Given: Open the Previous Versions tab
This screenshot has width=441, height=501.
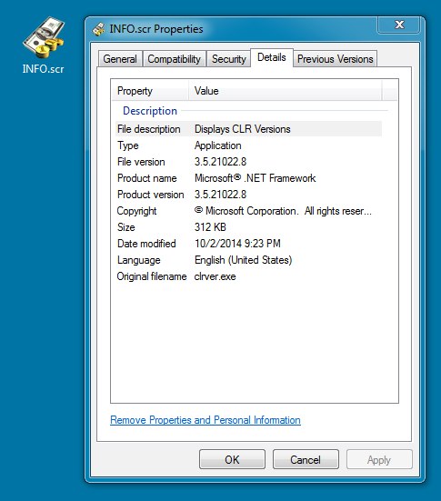Looking at the screenshot, I should point(336,59).
